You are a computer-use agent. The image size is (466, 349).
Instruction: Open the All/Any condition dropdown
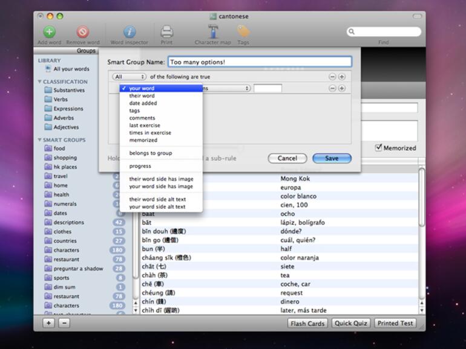pyautogui.click(x=130, y=77)
